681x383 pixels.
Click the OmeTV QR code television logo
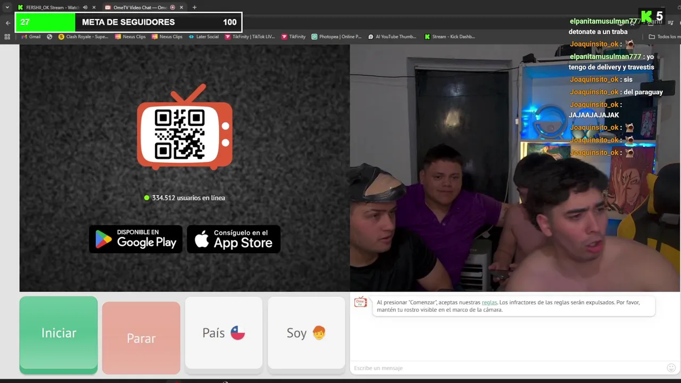pos(185,128)
